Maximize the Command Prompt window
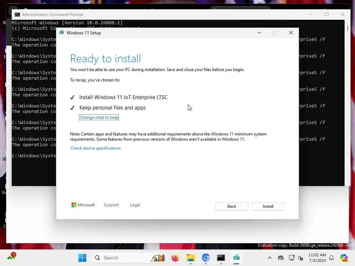This screenshot has height=266, width=355. pos(327,14)
